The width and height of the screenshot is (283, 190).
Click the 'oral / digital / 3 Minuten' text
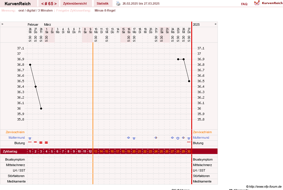35,10
